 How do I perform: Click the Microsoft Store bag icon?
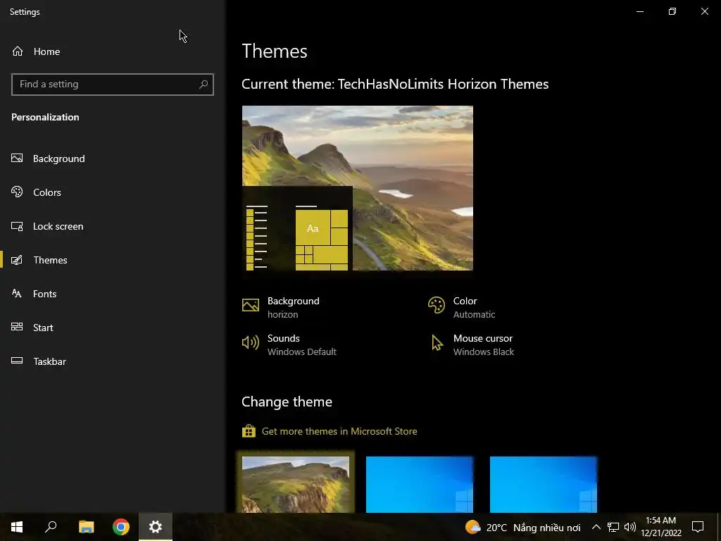(x=249, y=431)
